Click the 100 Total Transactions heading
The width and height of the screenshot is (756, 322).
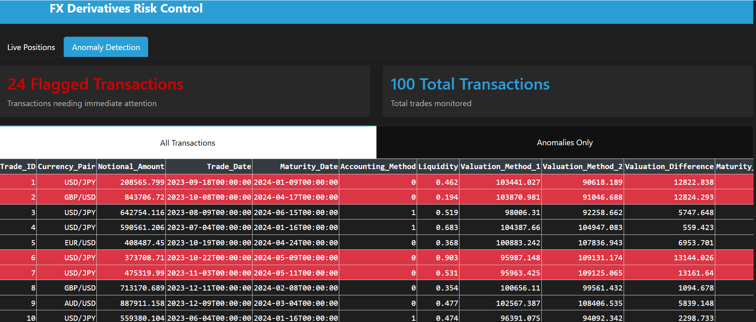tap(470, 84)
